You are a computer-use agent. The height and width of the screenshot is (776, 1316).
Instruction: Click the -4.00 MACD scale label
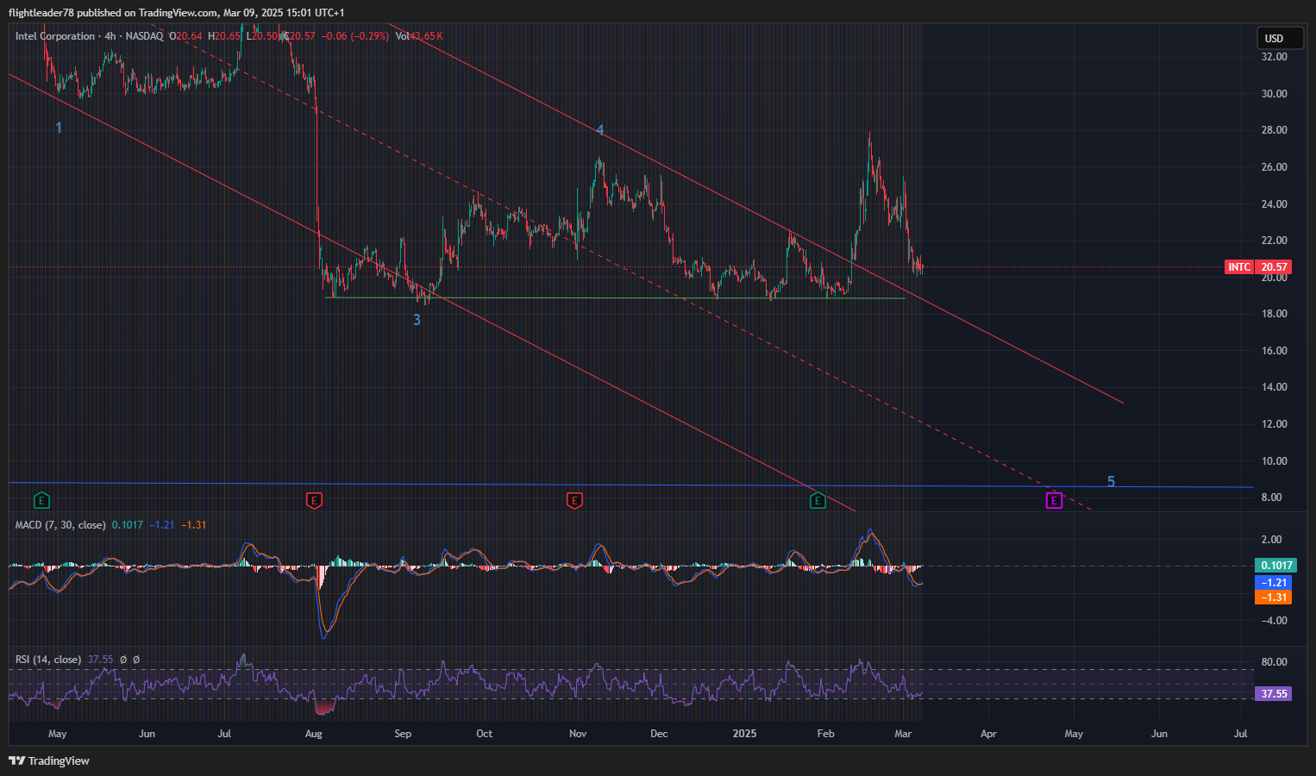pyautogui.click(x=1274, y=621)
